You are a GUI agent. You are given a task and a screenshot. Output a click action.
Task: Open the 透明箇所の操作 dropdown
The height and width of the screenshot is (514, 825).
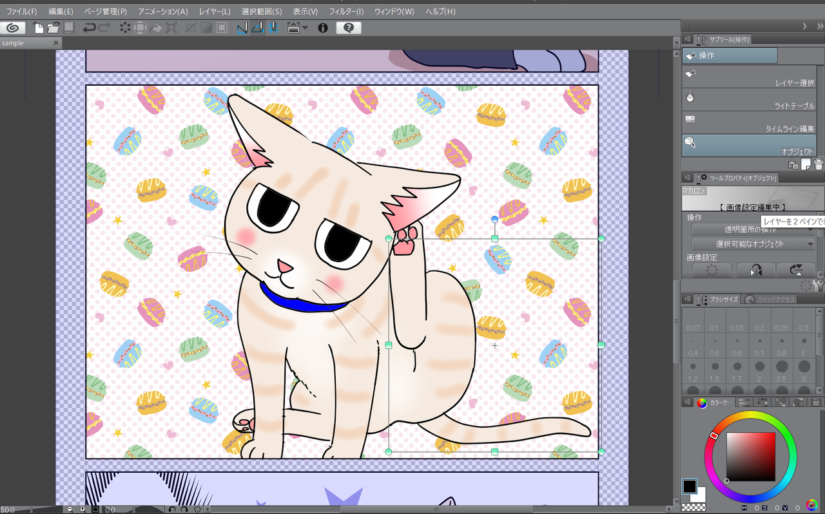pyautogui.click(x=753, y=229)
